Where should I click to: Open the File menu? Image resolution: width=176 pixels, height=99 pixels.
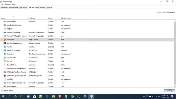point(2,4)
